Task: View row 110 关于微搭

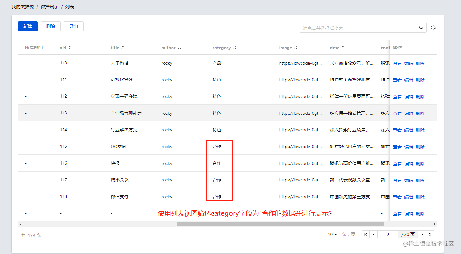Action: click(397, 63)
